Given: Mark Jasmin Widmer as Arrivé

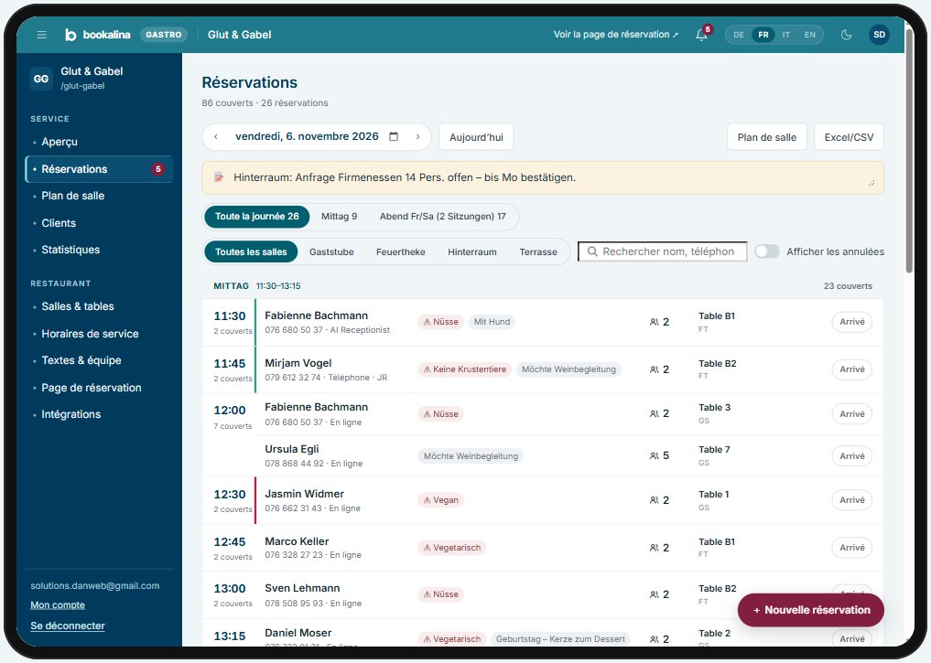Looking at the screenshot, I should pyautogui.click(x=851, y=500).
